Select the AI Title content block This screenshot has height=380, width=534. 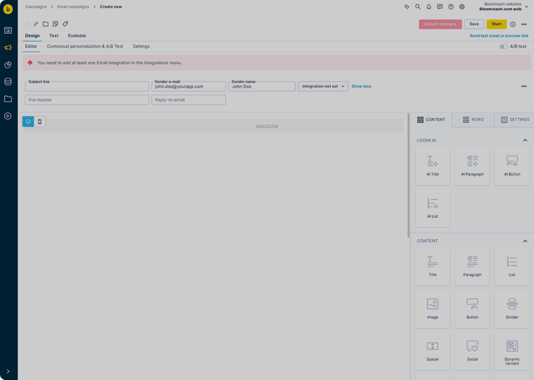[432, 166]
